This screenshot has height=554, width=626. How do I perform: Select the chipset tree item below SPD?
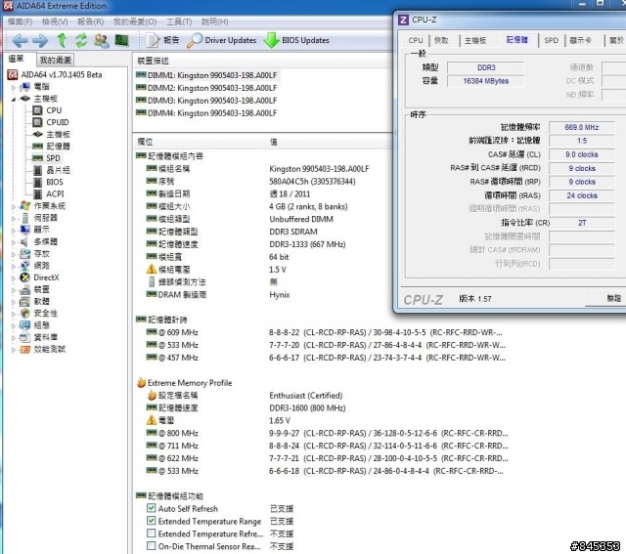click(51, 170)
